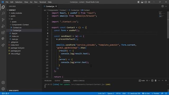Screen dimensions: 169x95
Task: Select the Contact.jsx editor tab
Action: 50,6
